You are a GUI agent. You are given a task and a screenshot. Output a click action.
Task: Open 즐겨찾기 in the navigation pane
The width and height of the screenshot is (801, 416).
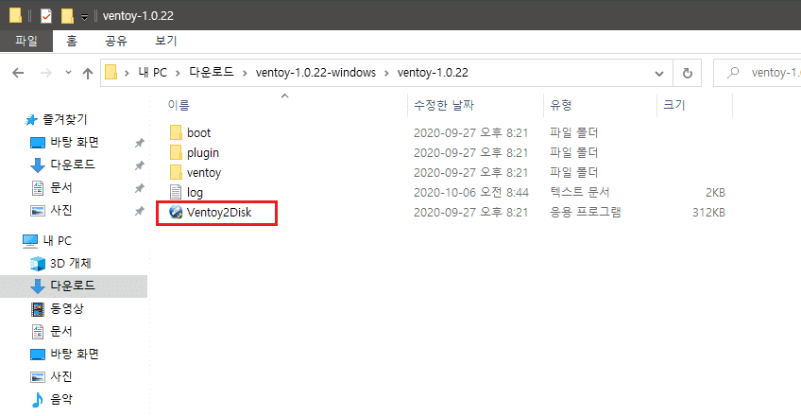(x=65, y=119)
